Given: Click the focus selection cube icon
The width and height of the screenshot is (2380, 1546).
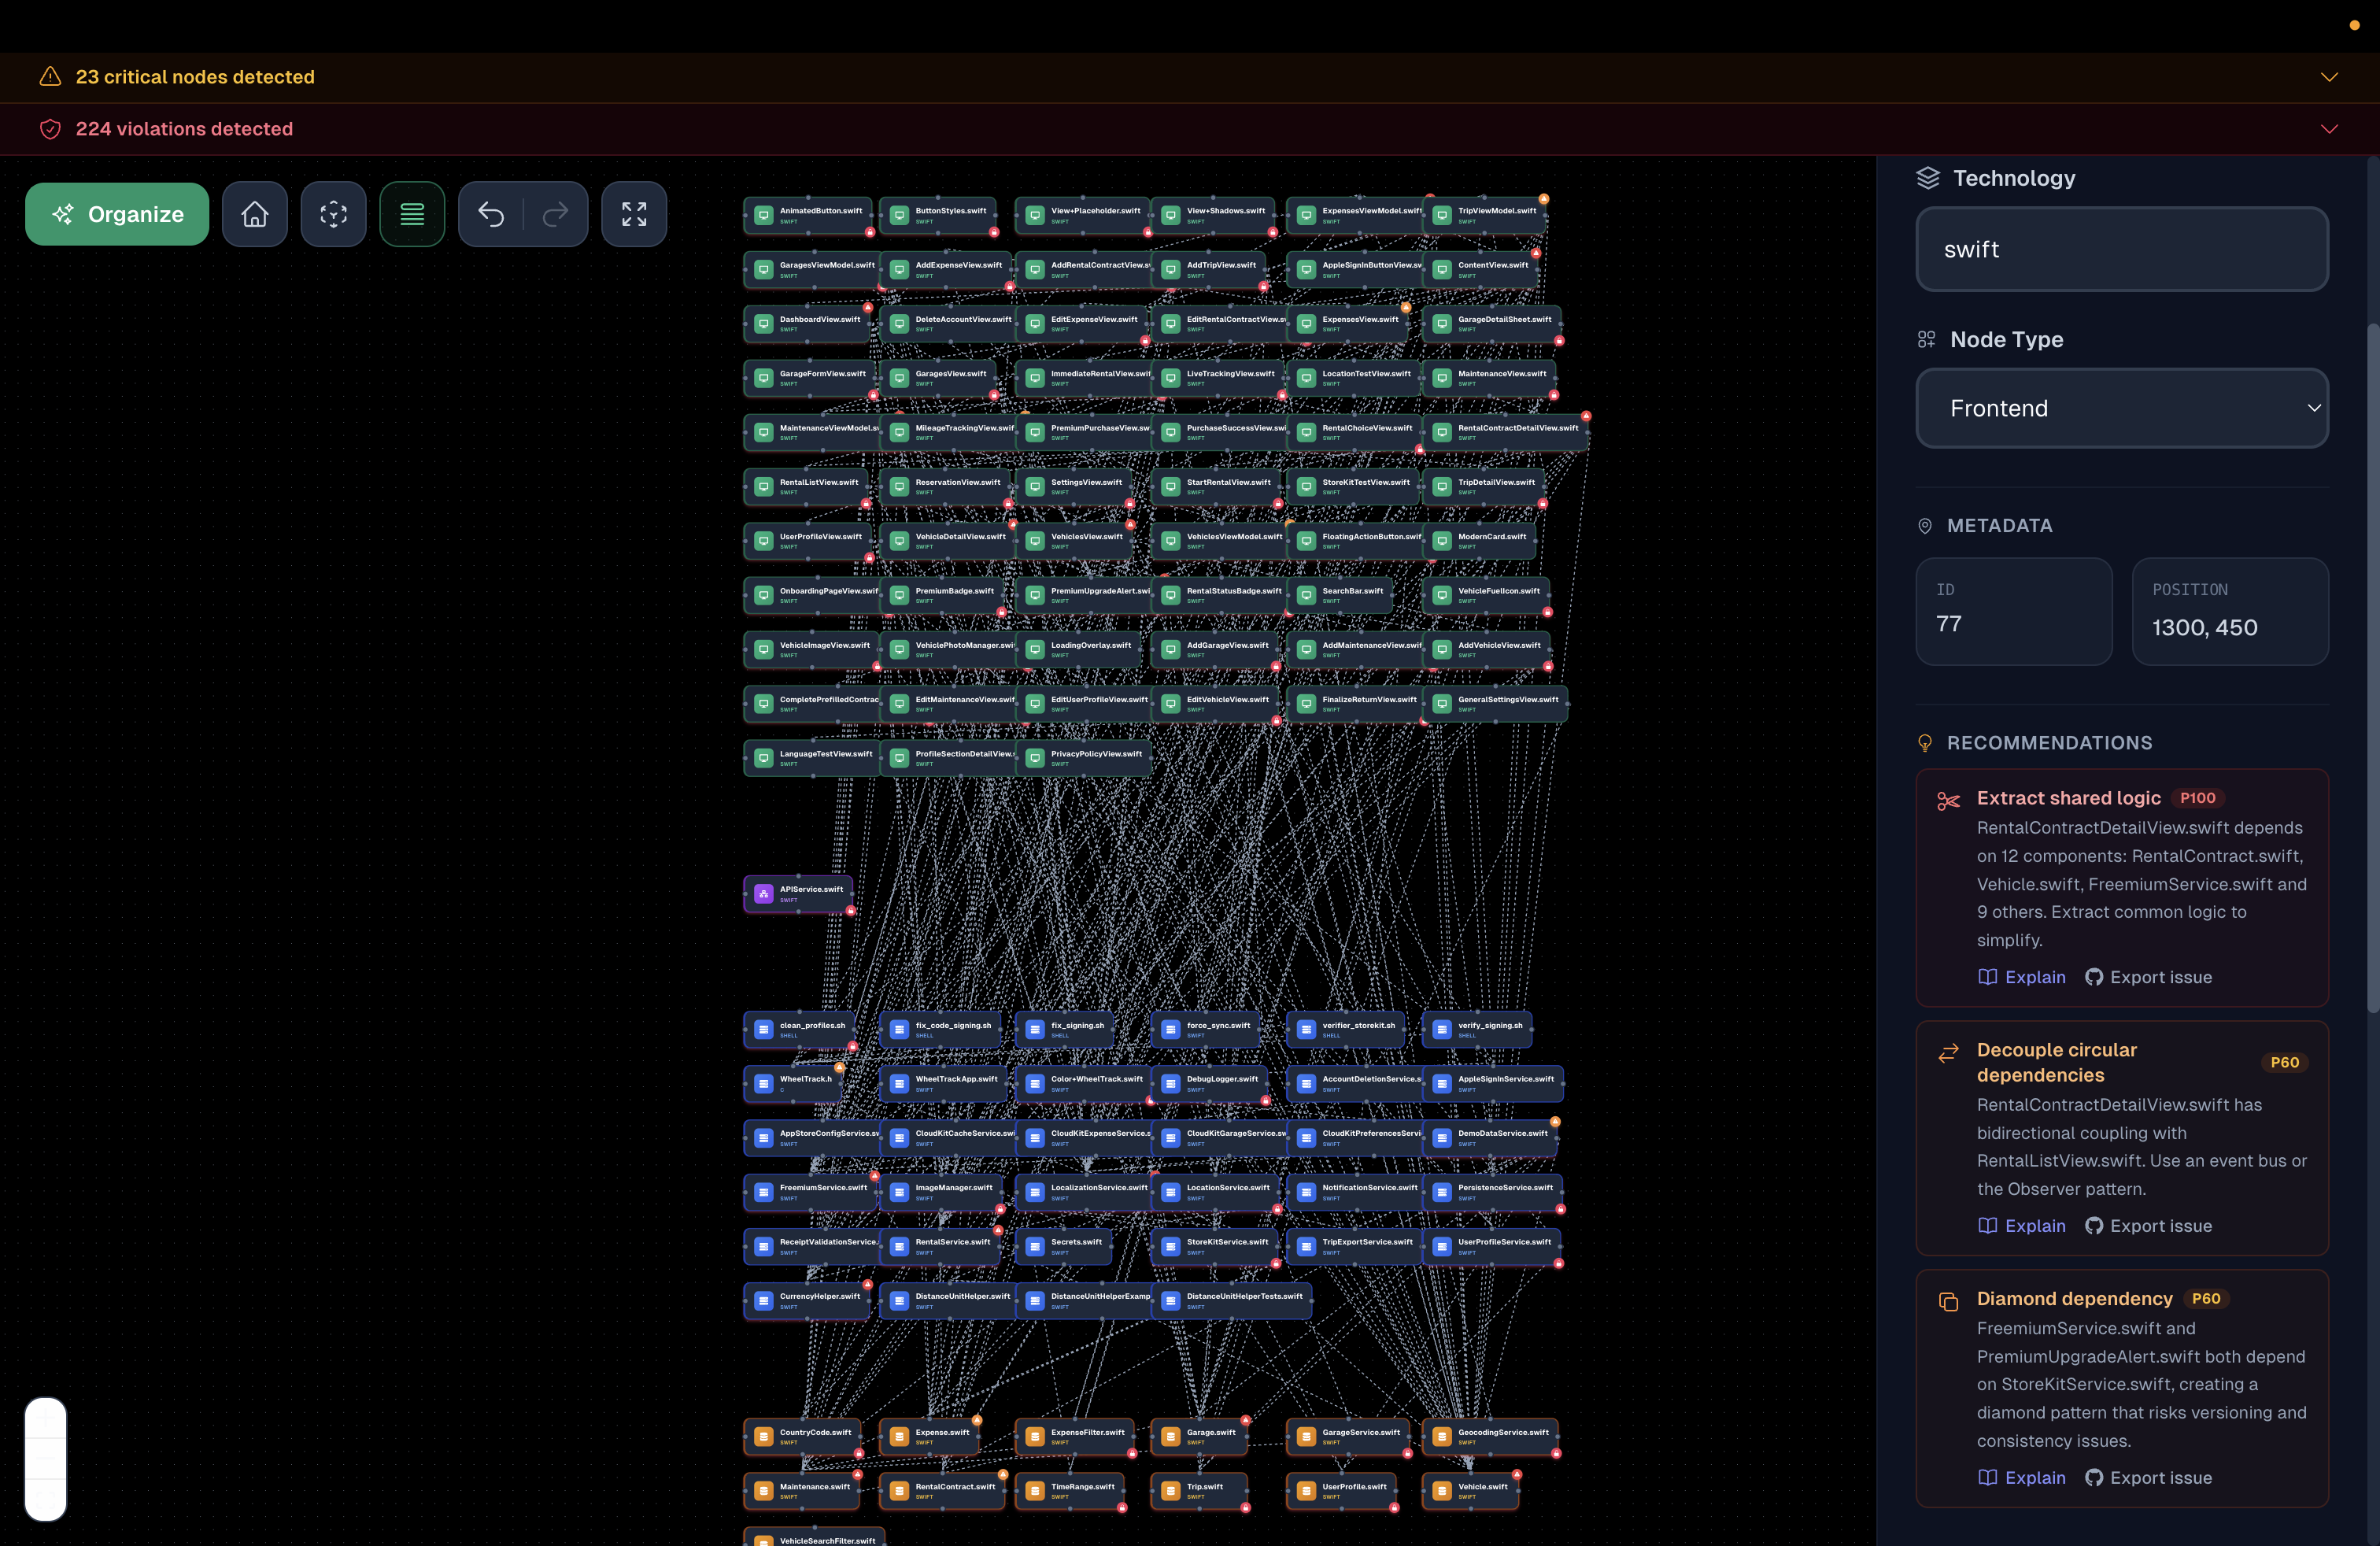Looking at the screenshot, I should 333,214.
